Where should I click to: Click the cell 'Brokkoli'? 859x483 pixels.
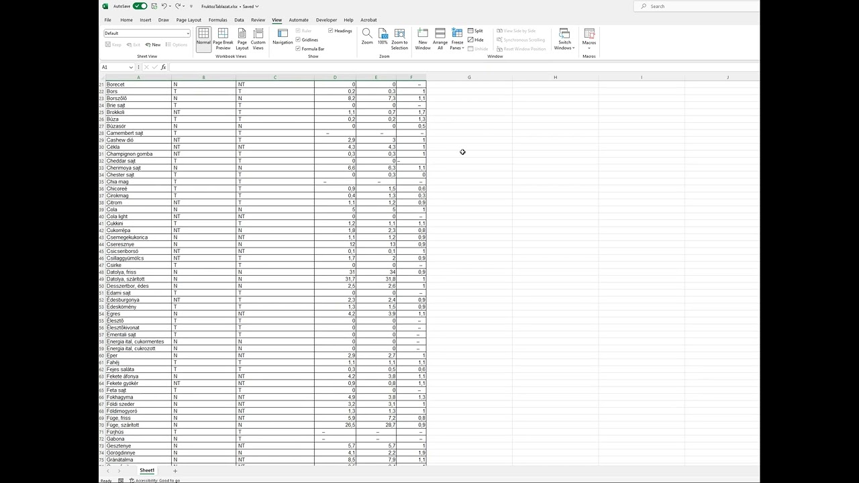(x=138, y=112)
